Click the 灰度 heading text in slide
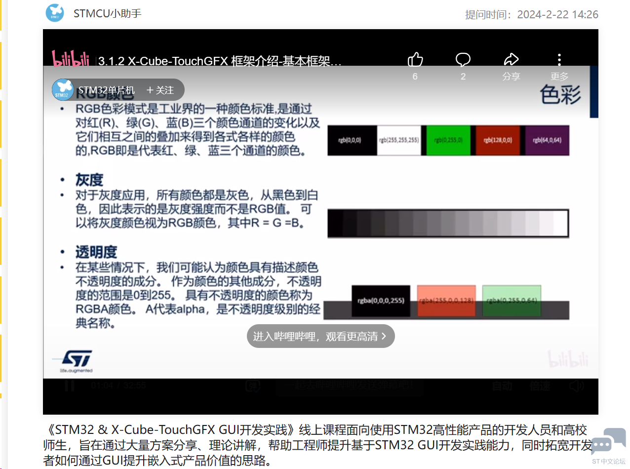This screenshot has height=469, width=630. click(x=89, y=179)
